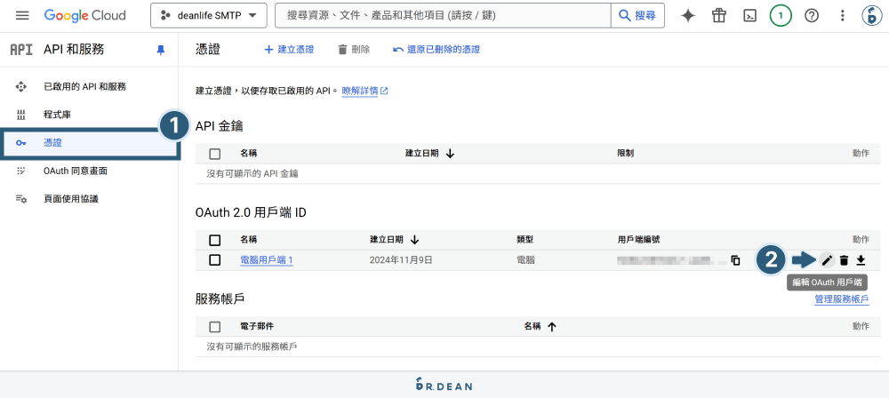
Task: Open the main navigation hamburger menu
Action: click(22, 16)
